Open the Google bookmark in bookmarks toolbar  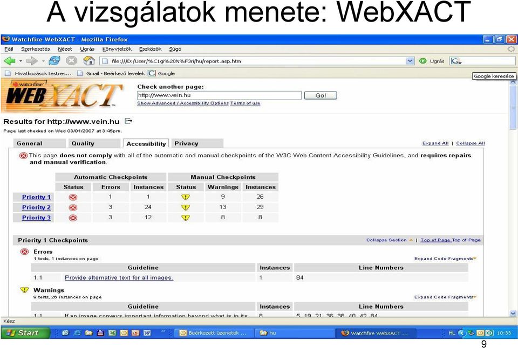(x=161, y=74)
